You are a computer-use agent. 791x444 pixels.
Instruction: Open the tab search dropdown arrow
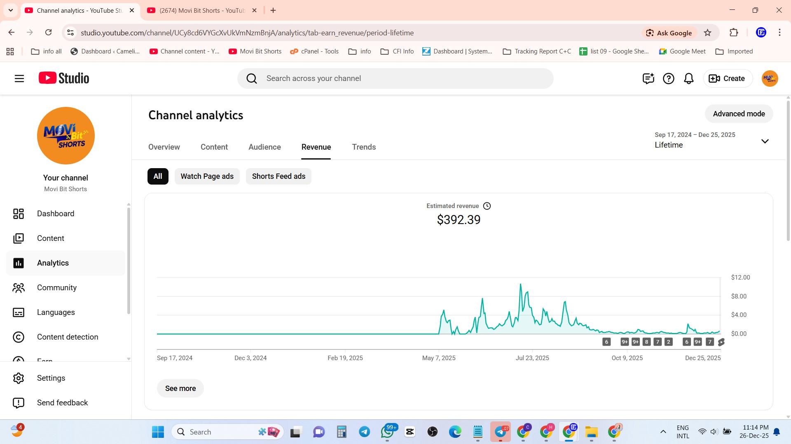[11, 10]
